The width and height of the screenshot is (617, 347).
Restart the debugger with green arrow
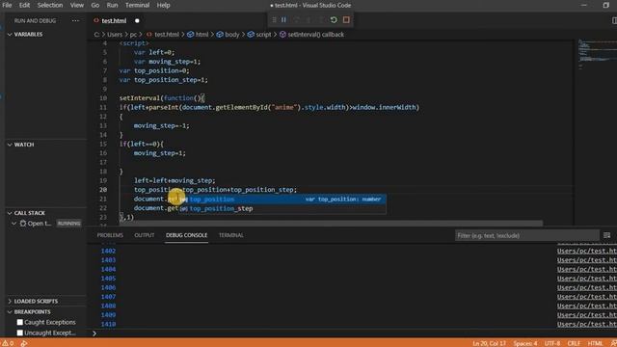(x=334, y=19)
